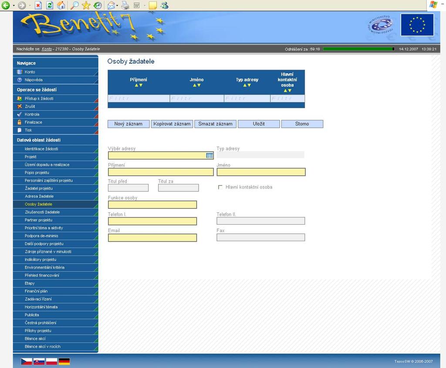Open Indikátory projektu in the sidebar

point(55,259)
